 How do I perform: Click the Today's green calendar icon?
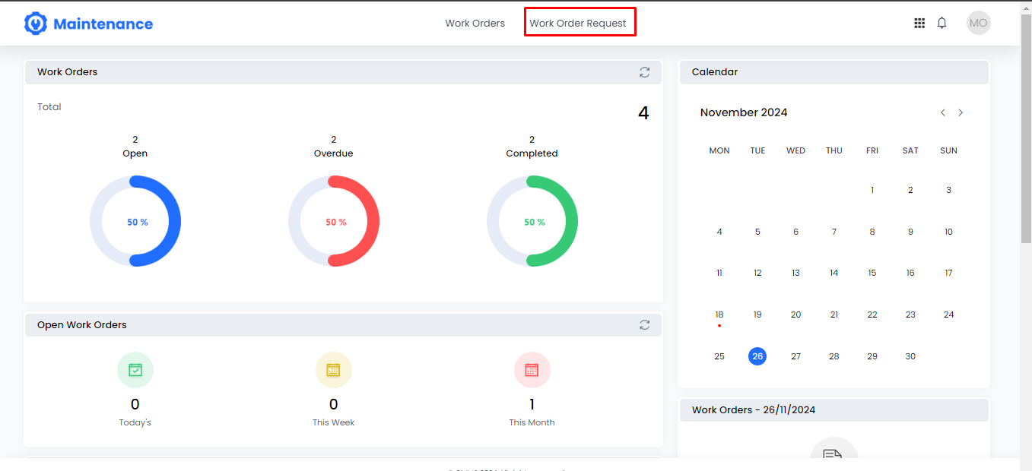[135, 370]
